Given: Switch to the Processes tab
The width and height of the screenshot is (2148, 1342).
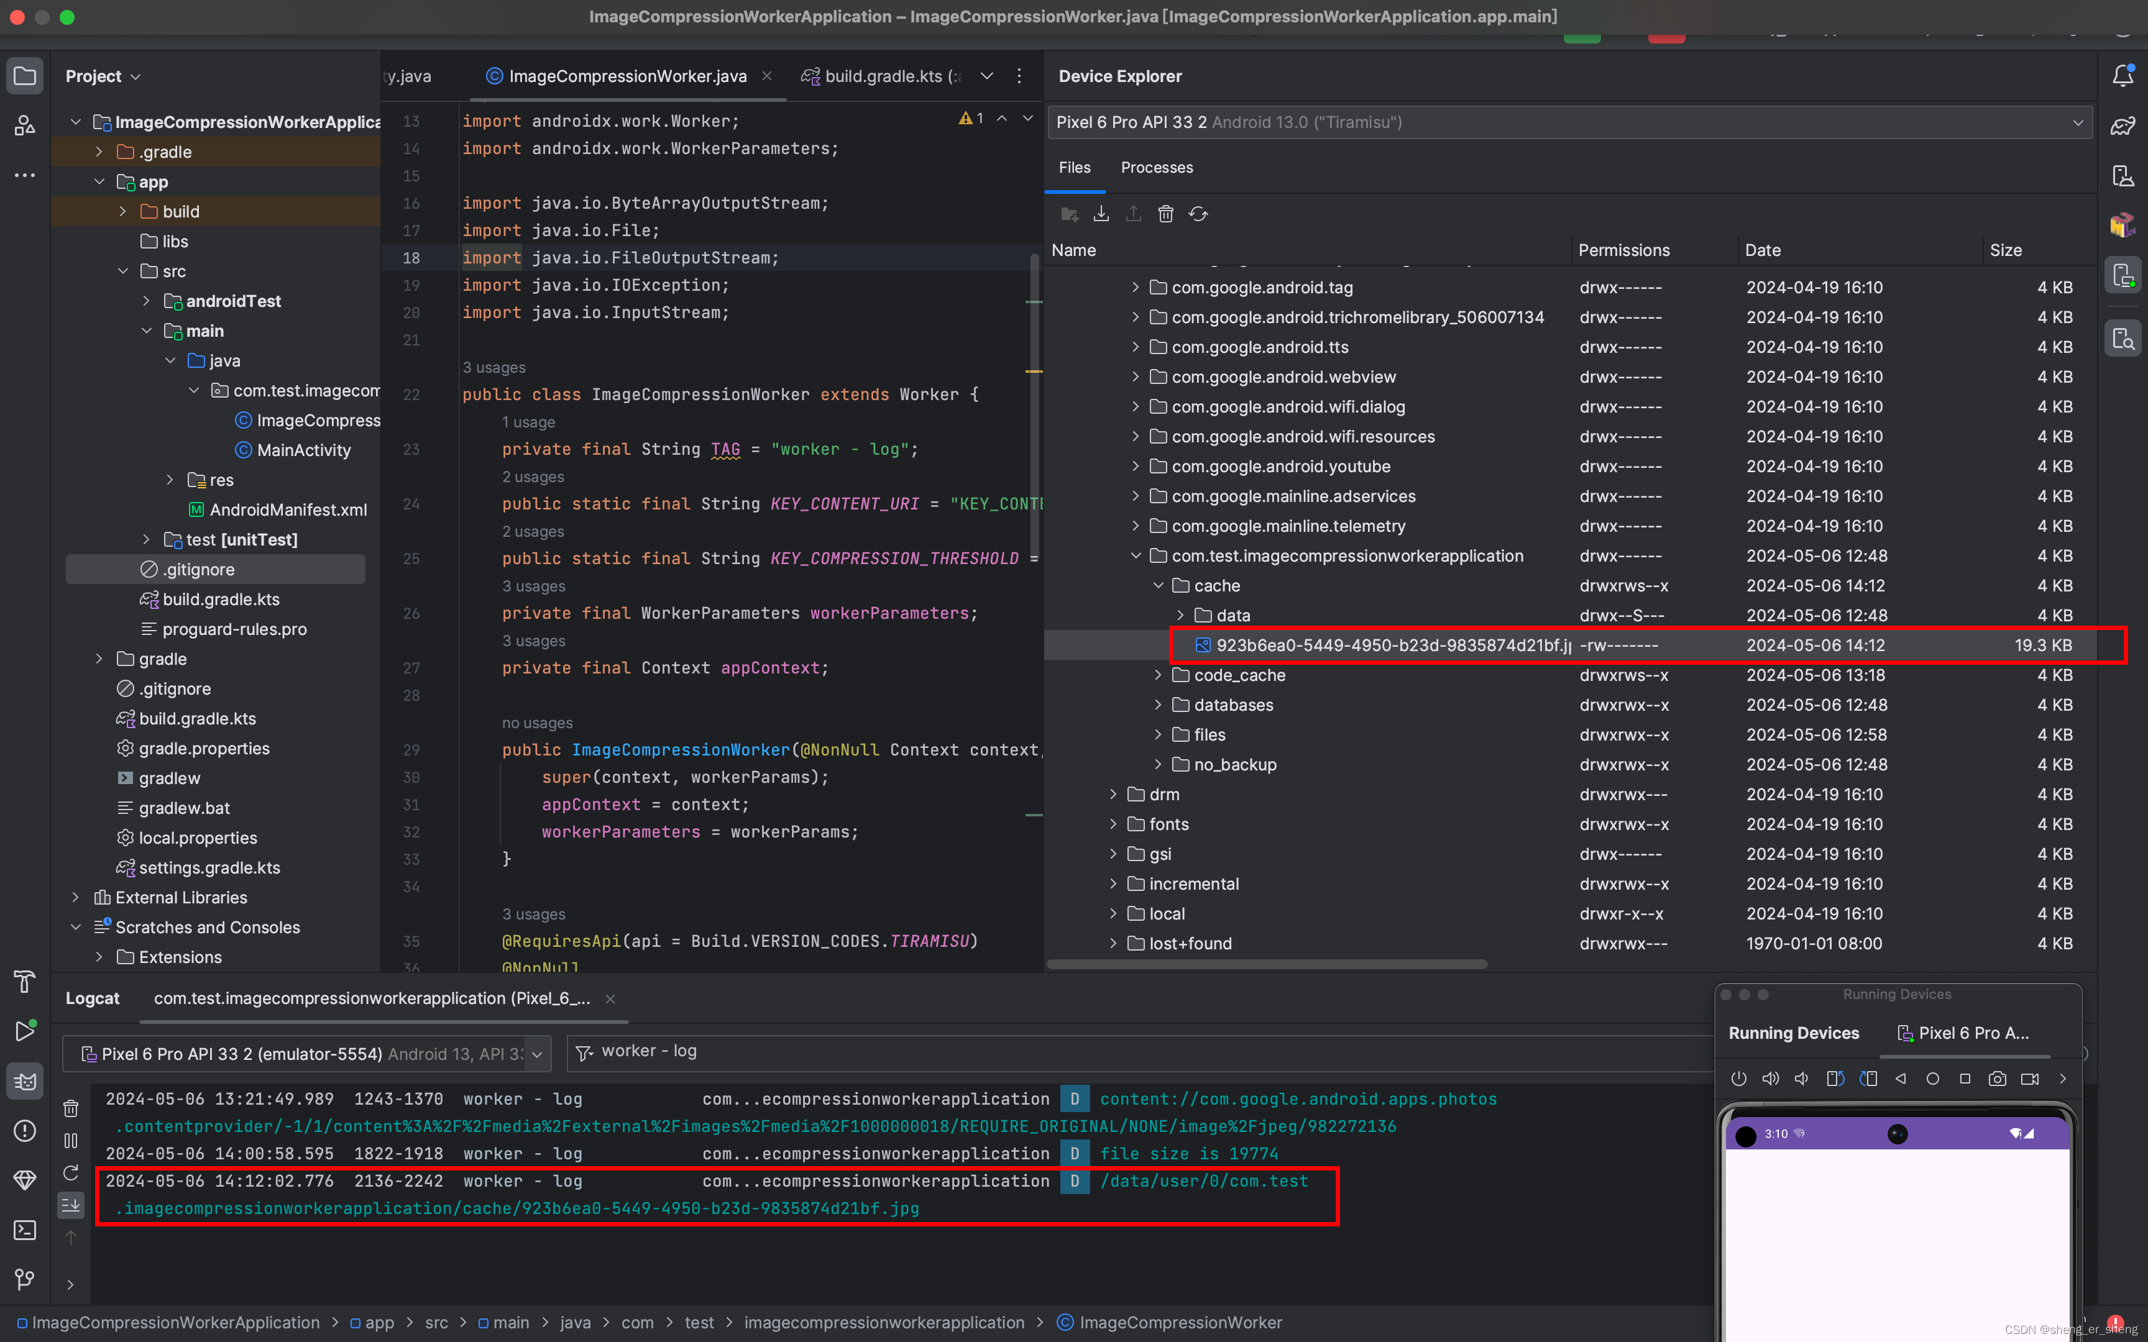Looking at the screenshot, I should (1157, 168).
